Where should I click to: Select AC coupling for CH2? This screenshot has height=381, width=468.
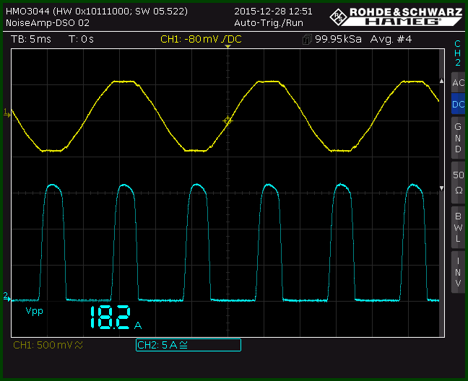tap(458, 82)
